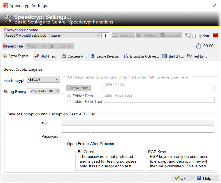
Task: Click the Folder Path Test text field
Action: (x=159, y=100)
